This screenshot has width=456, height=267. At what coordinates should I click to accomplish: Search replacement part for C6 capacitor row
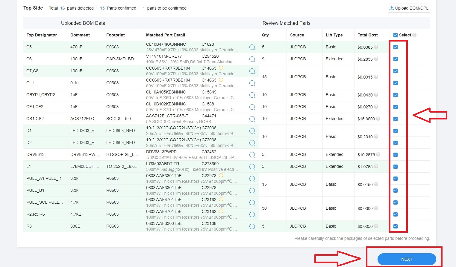click(252, 59)
